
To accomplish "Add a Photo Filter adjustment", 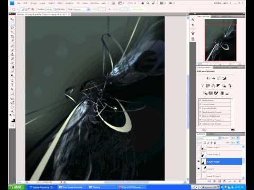I will coord(224,85).
